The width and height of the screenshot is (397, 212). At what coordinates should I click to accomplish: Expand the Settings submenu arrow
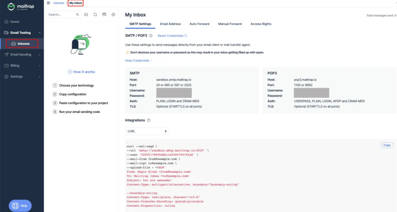(x=40, y=76)
